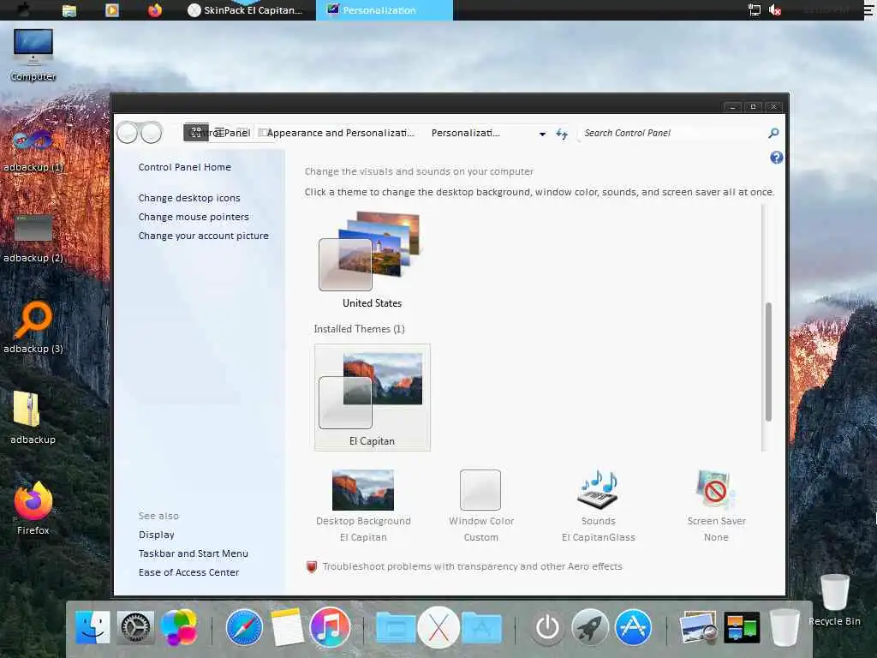877x658 pixels.
Task: Open first blue folder in dock
Action: click(396, 627)
